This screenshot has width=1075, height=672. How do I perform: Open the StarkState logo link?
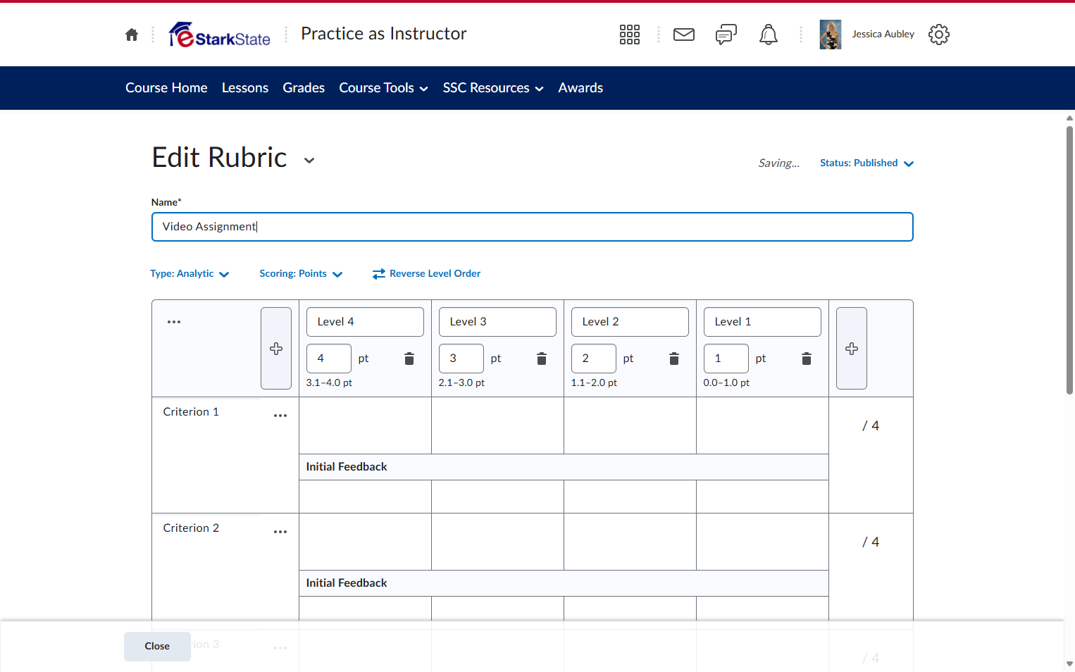pos(220,35)
